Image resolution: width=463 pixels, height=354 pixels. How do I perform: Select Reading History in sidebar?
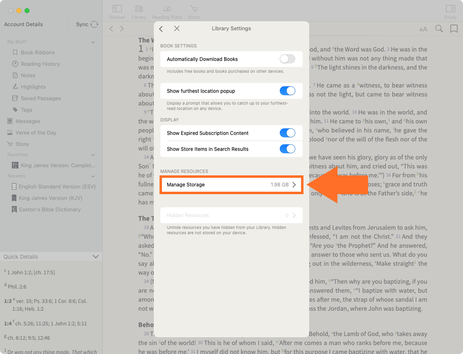click(40, 64)
